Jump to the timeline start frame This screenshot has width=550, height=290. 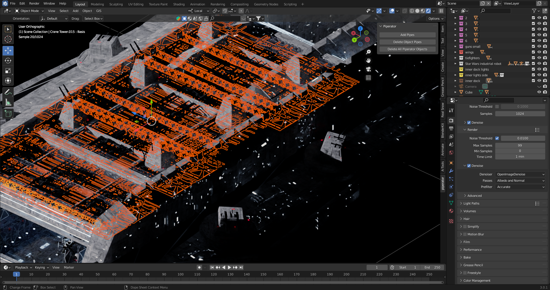(212, 267)
